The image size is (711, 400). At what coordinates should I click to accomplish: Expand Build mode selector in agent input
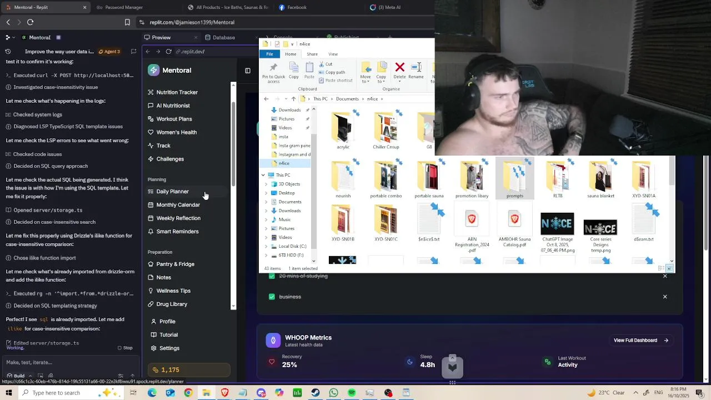20,376
